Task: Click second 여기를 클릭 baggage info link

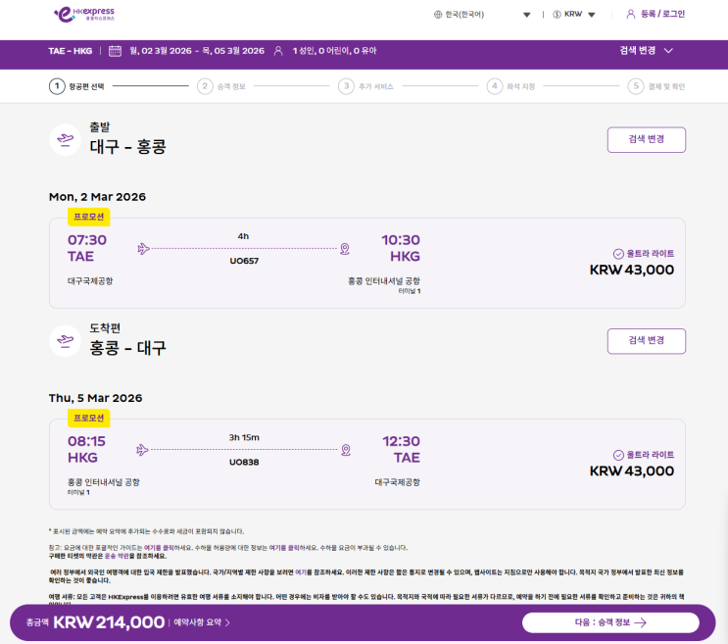Action: pos(284,548)
